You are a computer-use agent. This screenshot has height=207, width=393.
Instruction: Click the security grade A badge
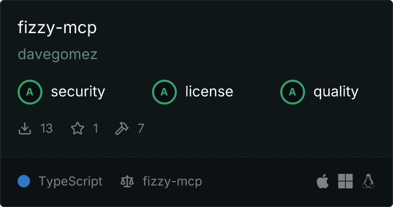click(30, 92)
